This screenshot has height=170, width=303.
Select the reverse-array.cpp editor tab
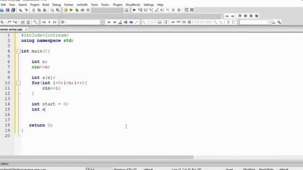(11, 29)
